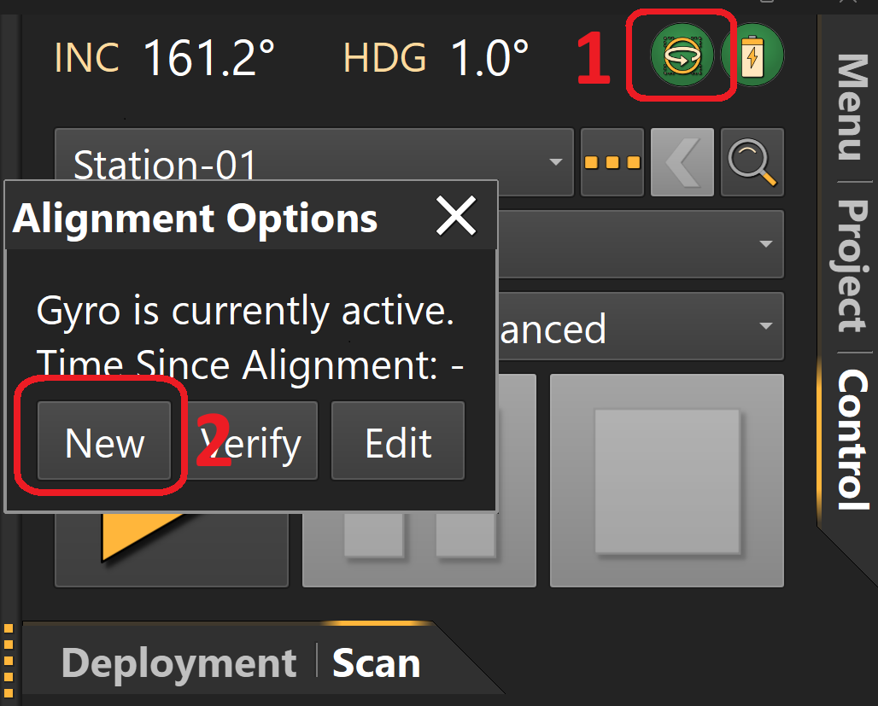The height and width of the screenshot is (706, 878).
Task: Select the Scan tab
Action: [x=376, y=662]
